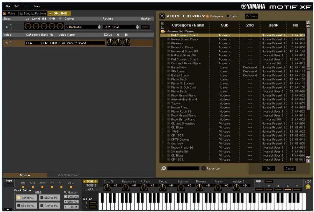The width and height of the screenshot is (314, 212).
Task: Jump to bottom of voice list with double-down arrow
Action: tap(308, 161)
